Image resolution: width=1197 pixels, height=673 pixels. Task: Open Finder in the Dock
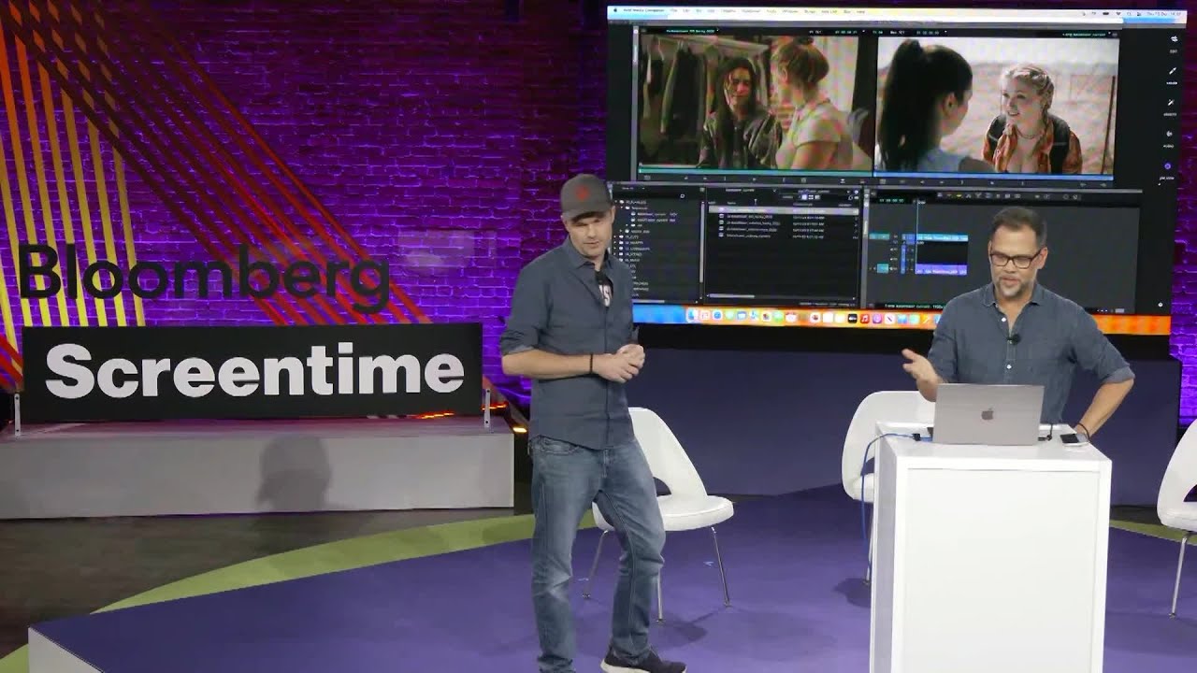pos(692,315)
